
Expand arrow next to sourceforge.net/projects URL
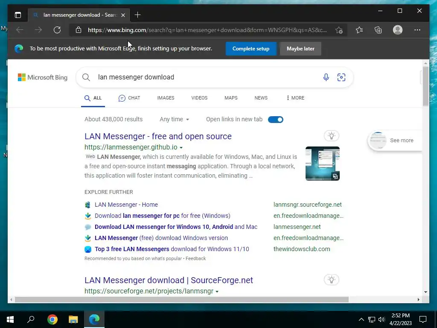pos(217,291)
